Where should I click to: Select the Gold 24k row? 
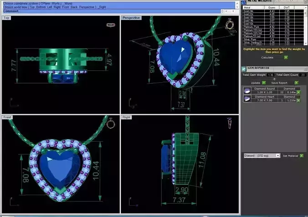(273, 11)
